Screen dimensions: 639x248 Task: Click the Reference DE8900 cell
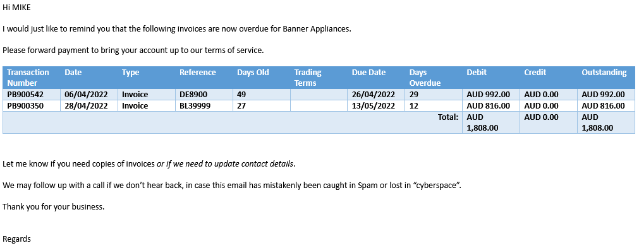(x=193, y=95)
